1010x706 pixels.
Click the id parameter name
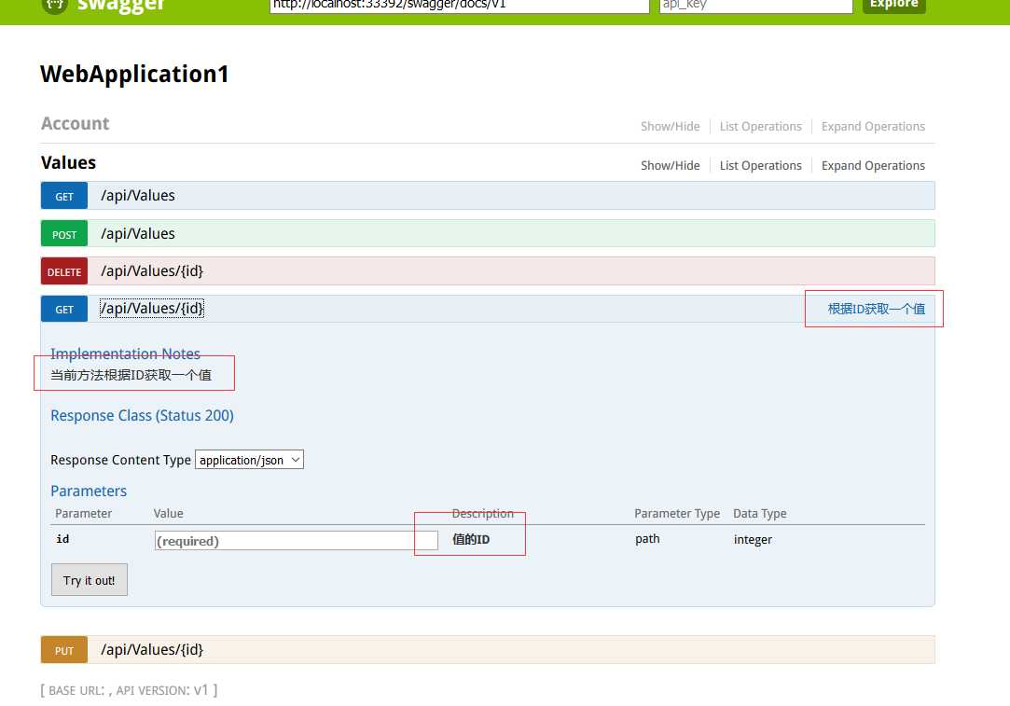(62, 538)
